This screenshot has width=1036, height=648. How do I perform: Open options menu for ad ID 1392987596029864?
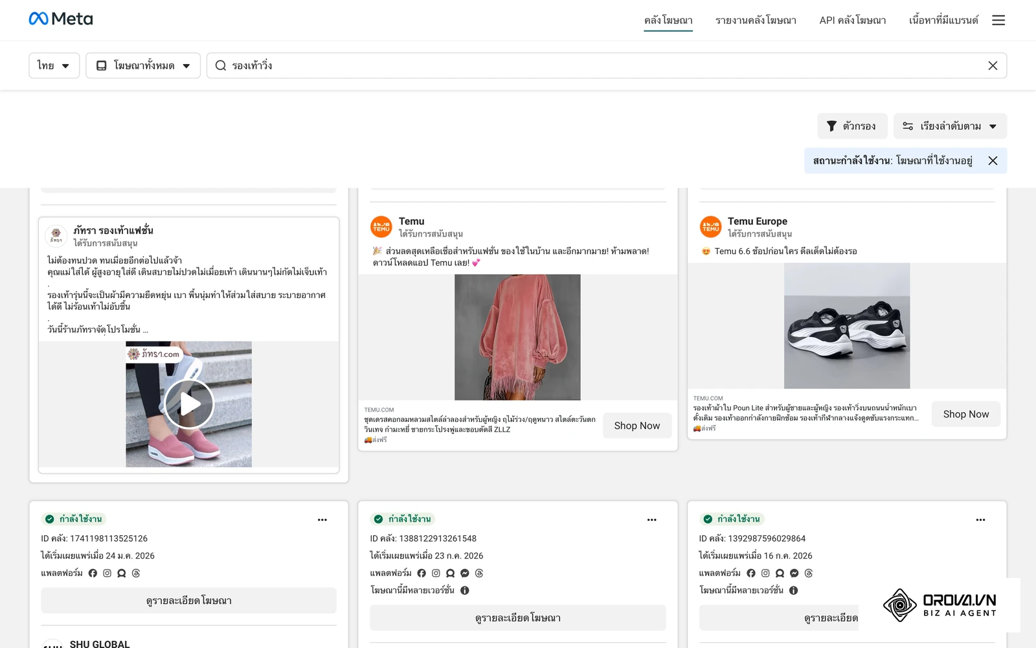(x=981, y=520)
